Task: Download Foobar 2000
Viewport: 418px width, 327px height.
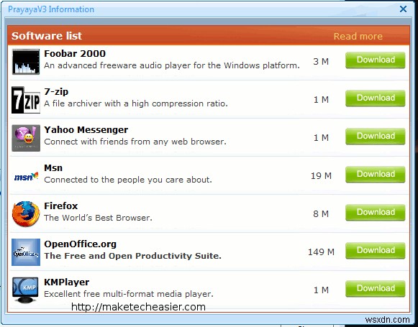Action: coord(376,60)
